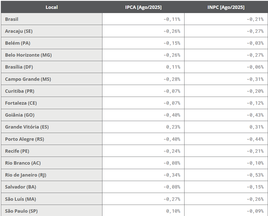268x216 pixels.
Task: Click Brasília IPCA value 0,11%
Action: coord(173,67)
